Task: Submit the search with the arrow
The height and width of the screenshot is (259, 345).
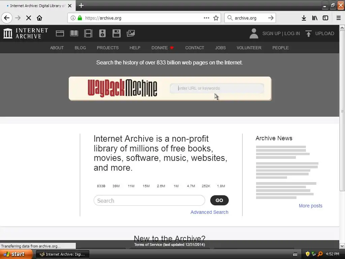Action: click(x=271, y=18)
